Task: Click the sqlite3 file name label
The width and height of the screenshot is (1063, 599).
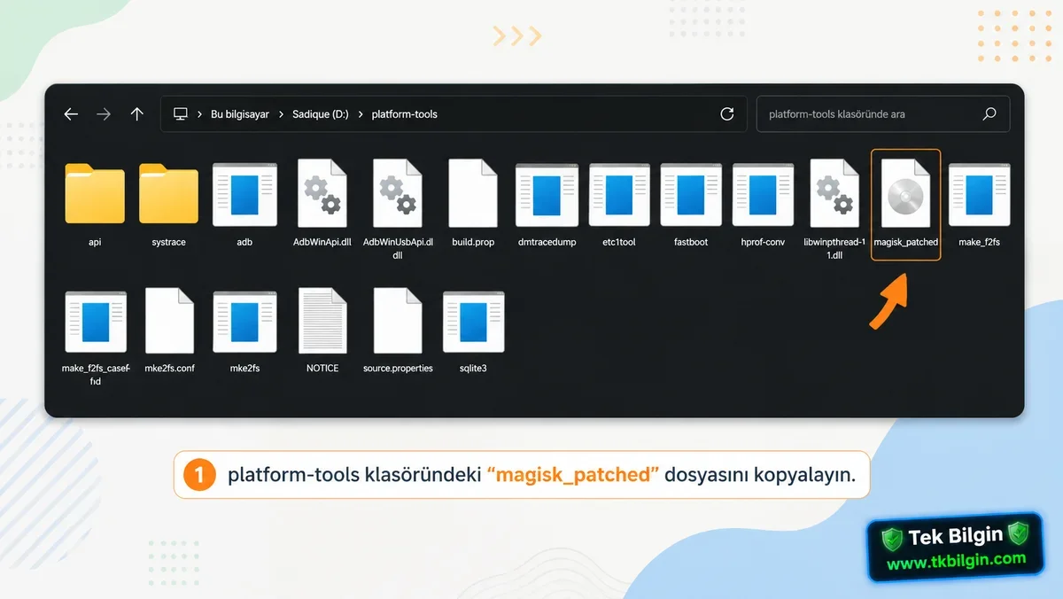Action: [473, 368]
